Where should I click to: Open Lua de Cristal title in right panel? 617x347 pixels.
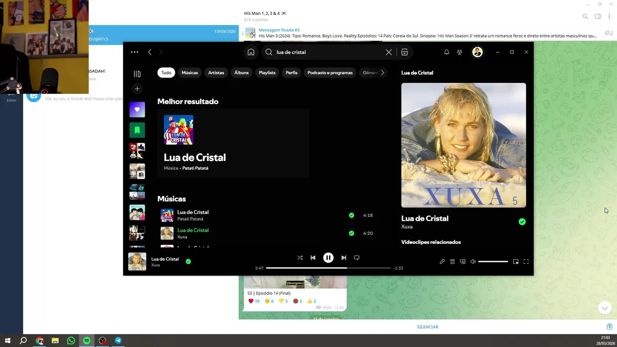[x=425, y=218]
